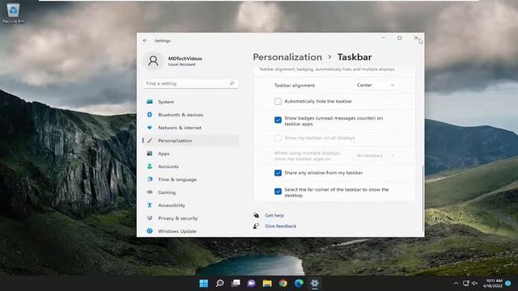Uncheck Select the far corner to show desktop
Viewport: 518px width, 291px height.
(x=278, y=192)
